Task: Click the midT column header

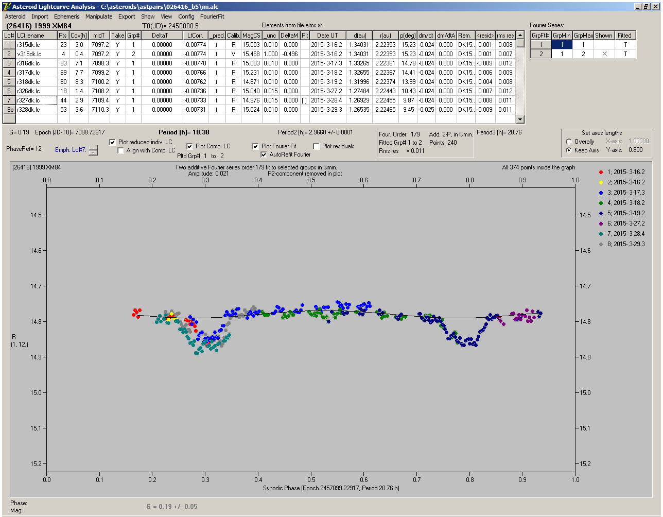Action: (x=99, y=36)
